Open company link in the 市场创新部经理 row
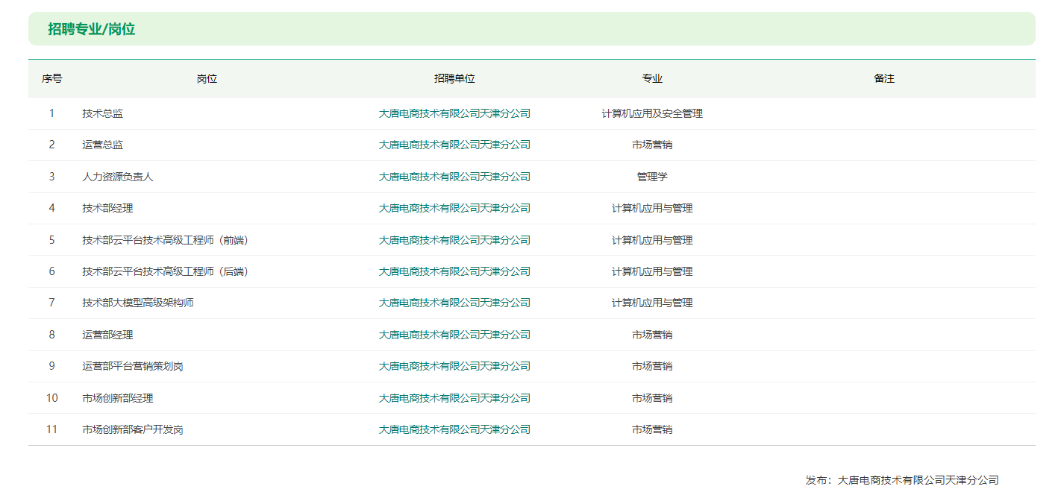 tap(454, 398)
